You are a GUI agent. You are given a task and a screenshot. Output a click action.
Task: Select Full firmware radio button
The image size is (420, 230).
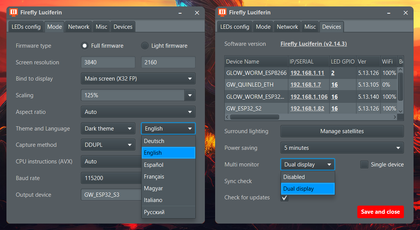coord(84,46)
